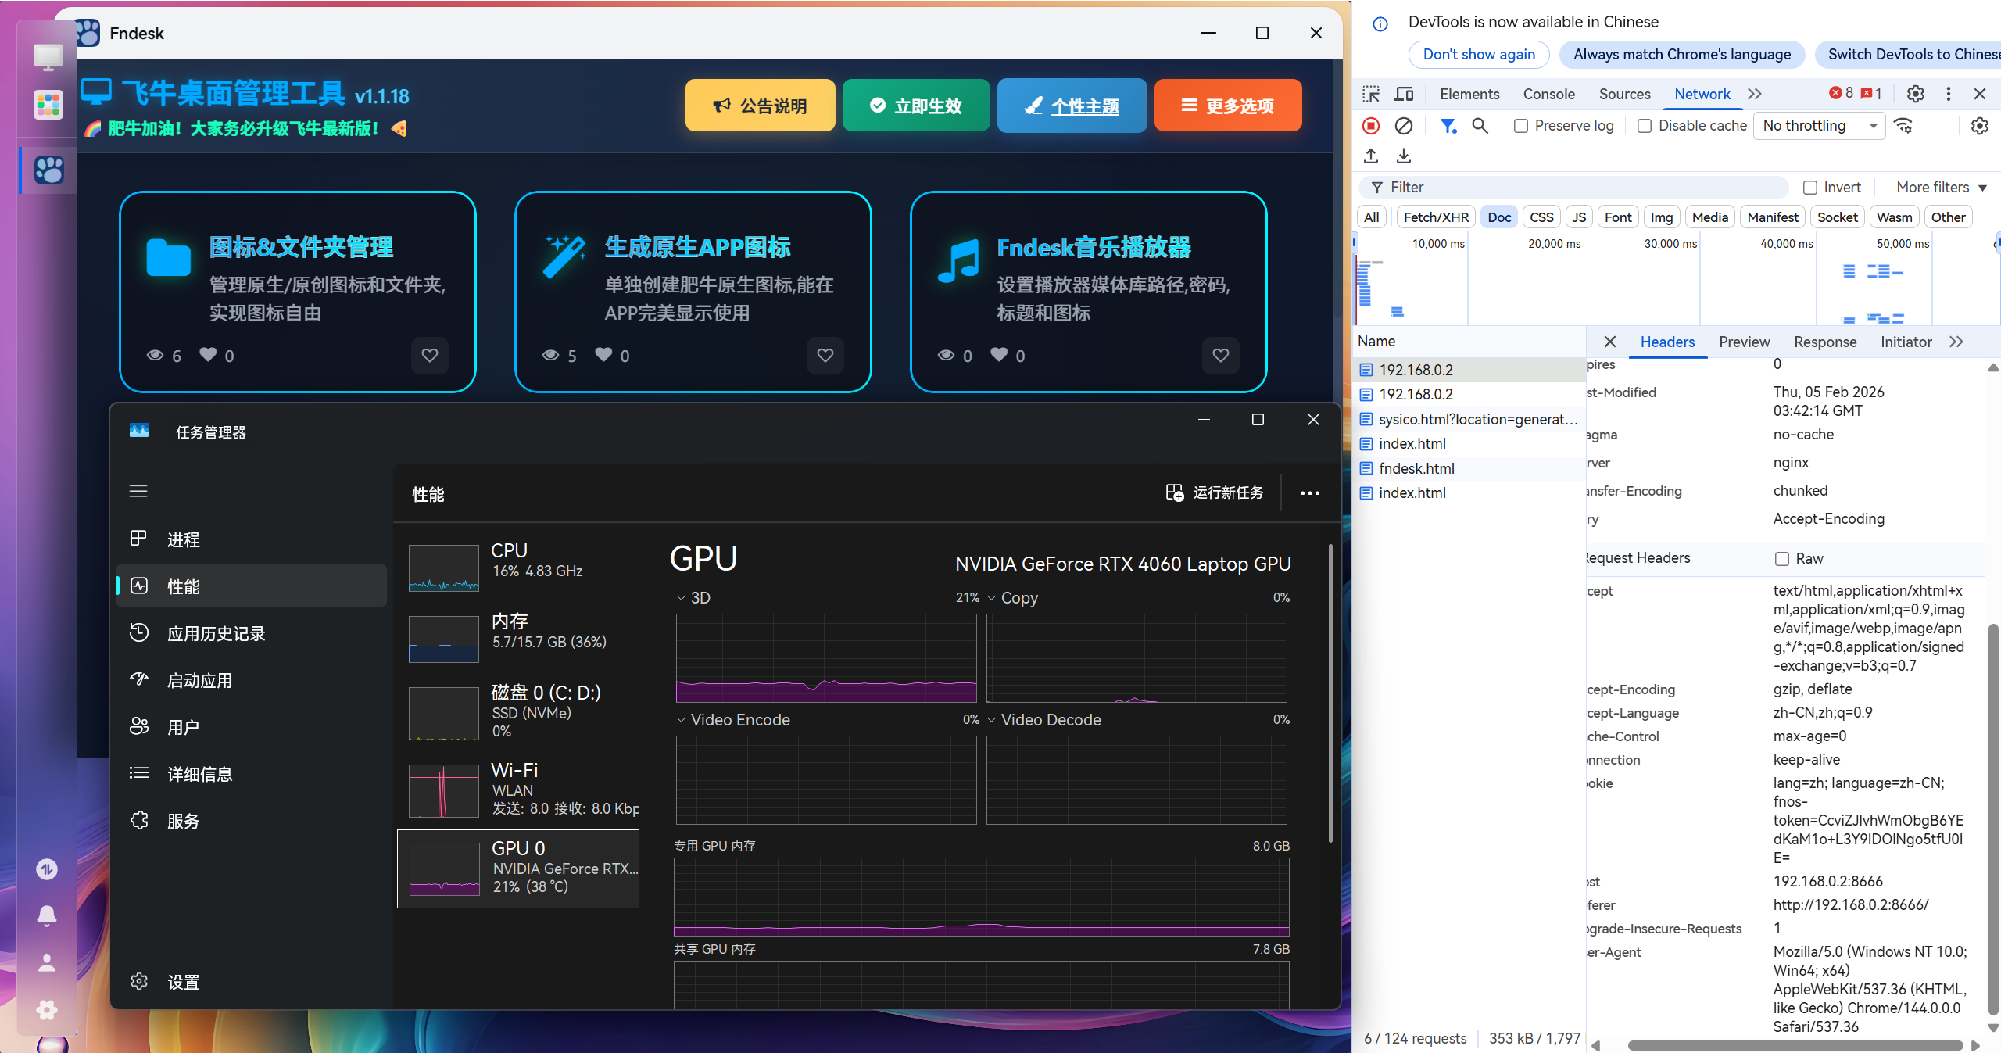Open DevTools settings gear icon

click(1915, 94)
